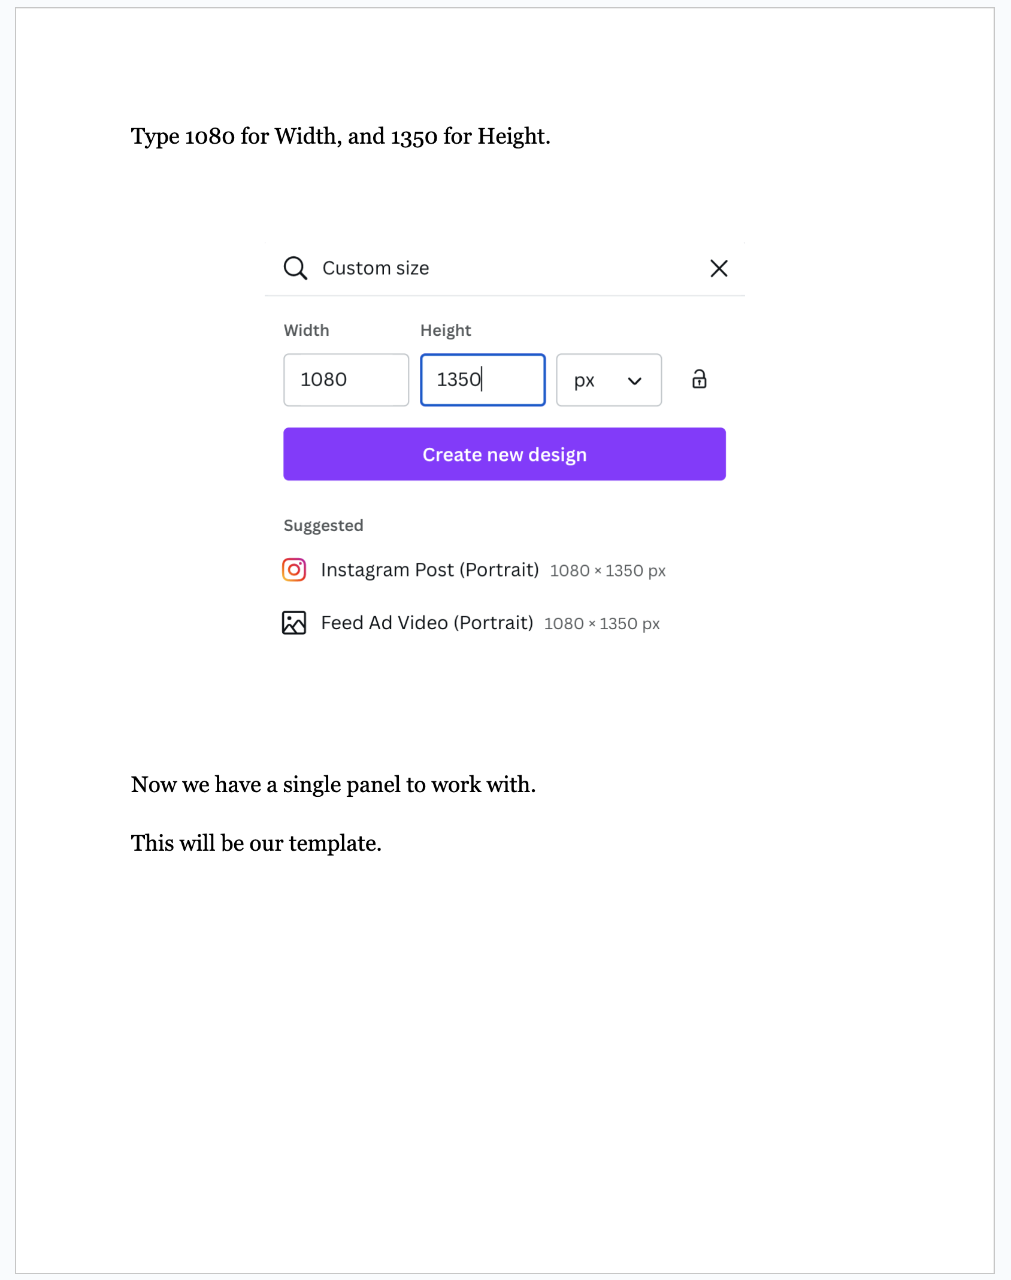Click the Instagram logo icon
The height and width of the screenshot is (1280, 1011).
coord(294,570)
